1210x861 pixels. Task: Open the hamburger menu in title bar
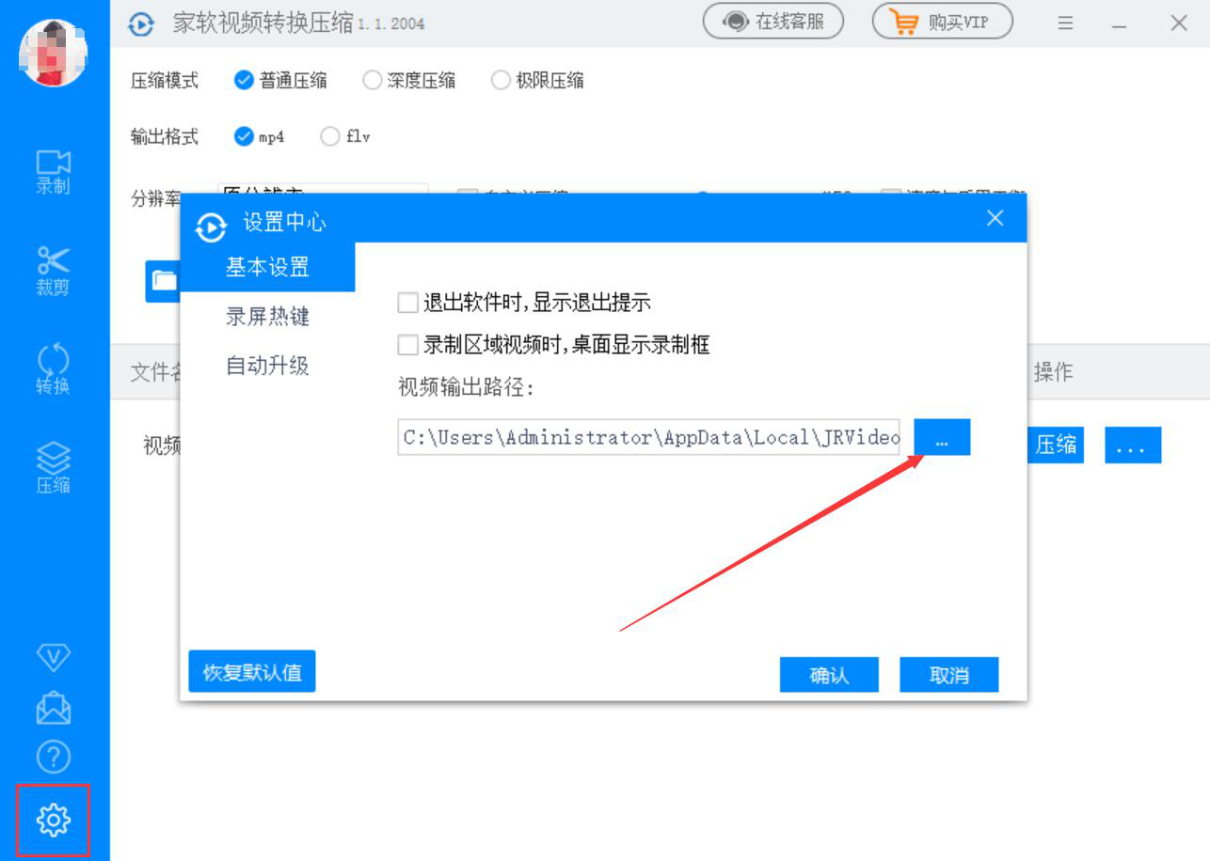pos(1065,23)
